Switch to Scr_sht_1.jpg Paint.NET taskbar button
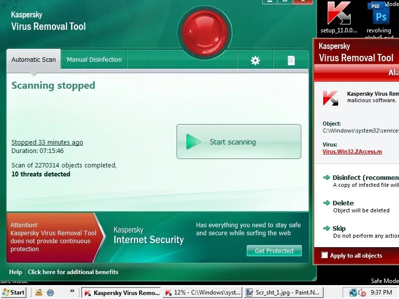Image resolution: width=399 pixels, height=299 pixels. 283,293
